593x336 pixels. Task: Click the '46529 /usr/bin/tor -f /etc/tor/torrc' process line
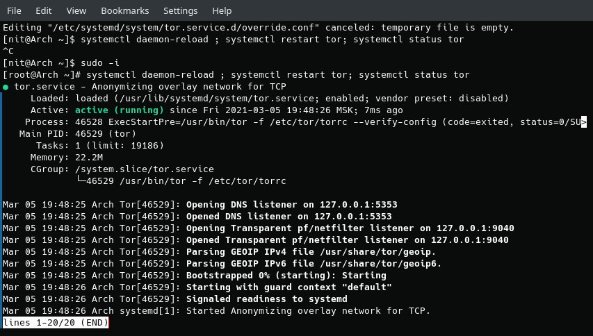[x=181, y=180]
